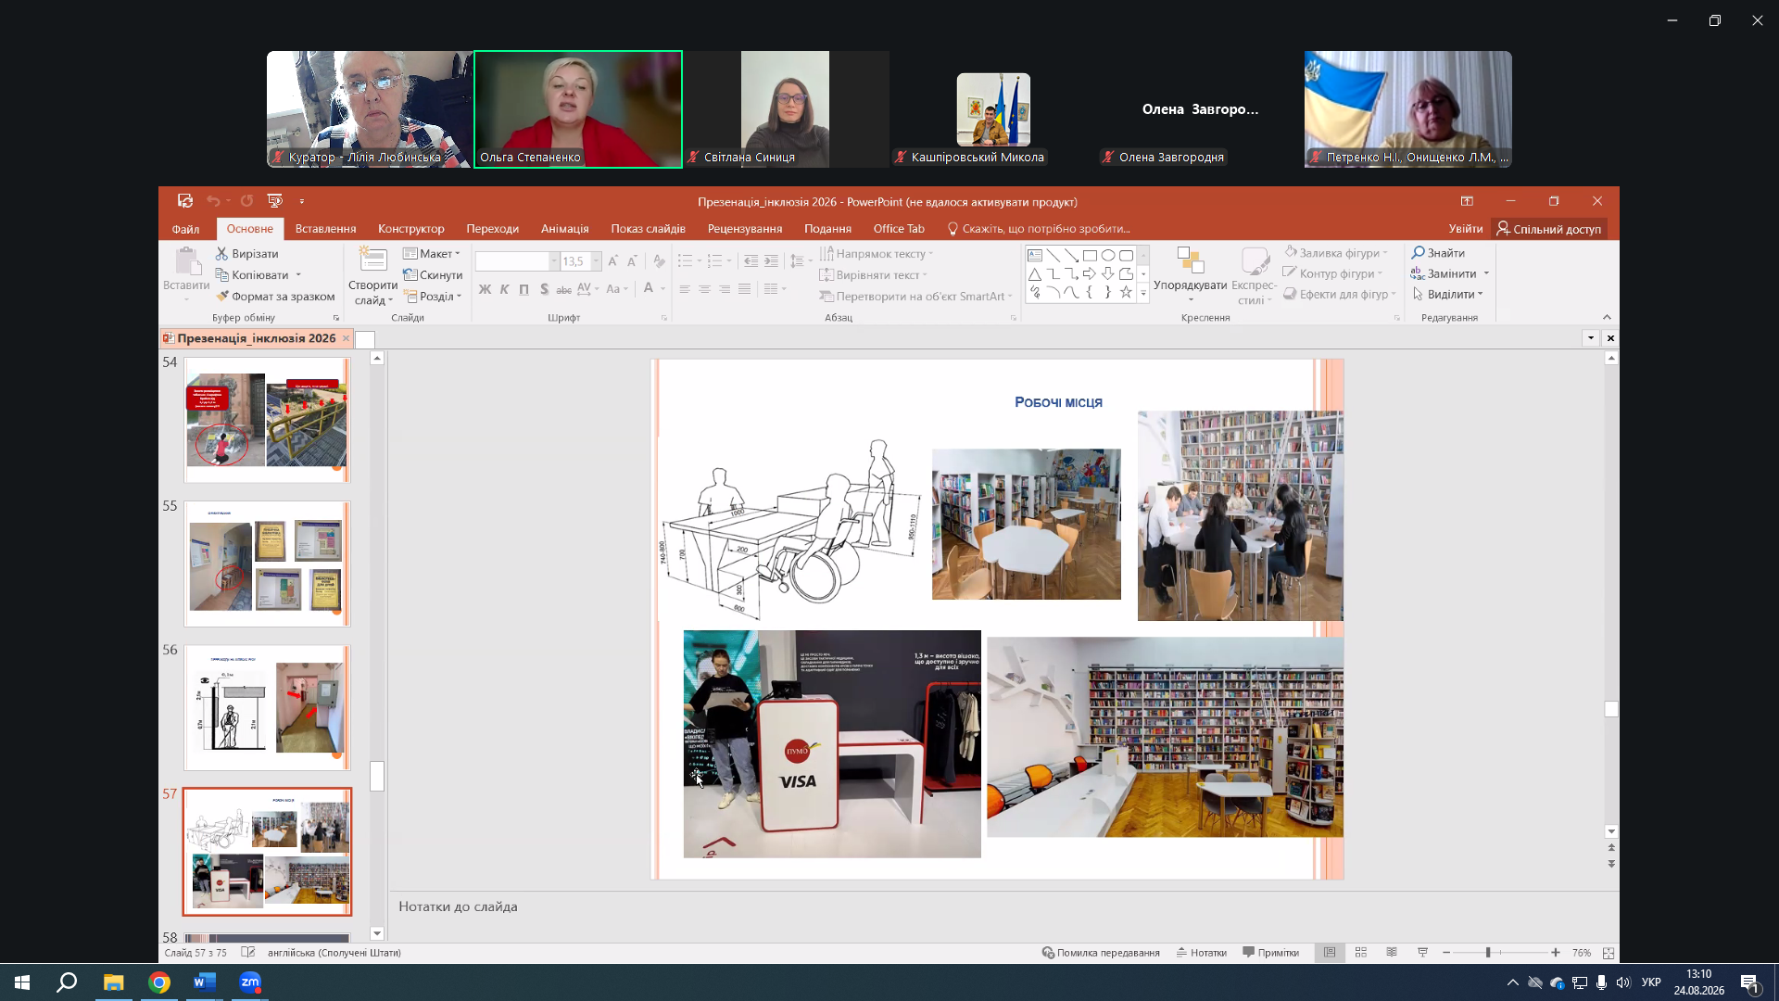Expand the shapes gallery More arrow

(1143, 293)
